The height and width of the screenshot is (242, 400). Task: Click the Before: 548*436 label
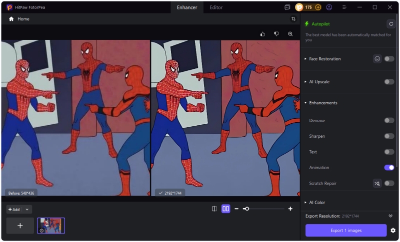21,193
